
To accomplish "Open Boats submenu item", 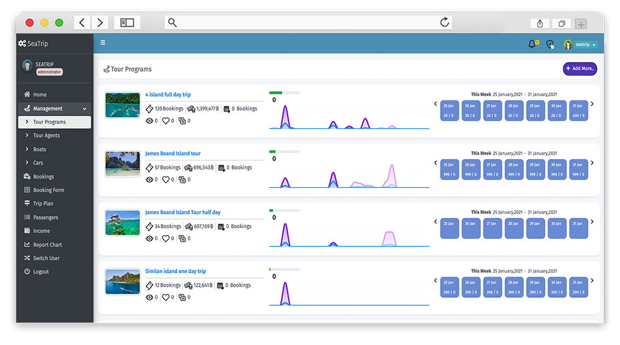I will coord(55,149).
